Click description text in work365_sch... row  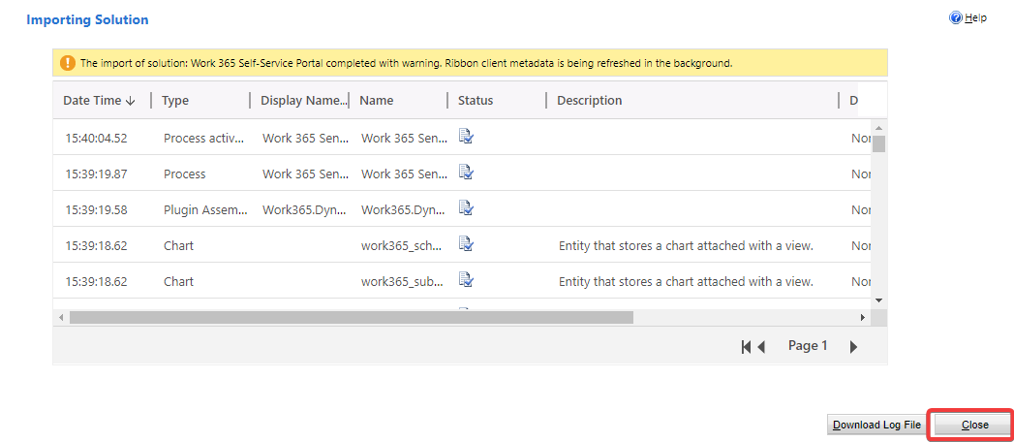point(686,246)
